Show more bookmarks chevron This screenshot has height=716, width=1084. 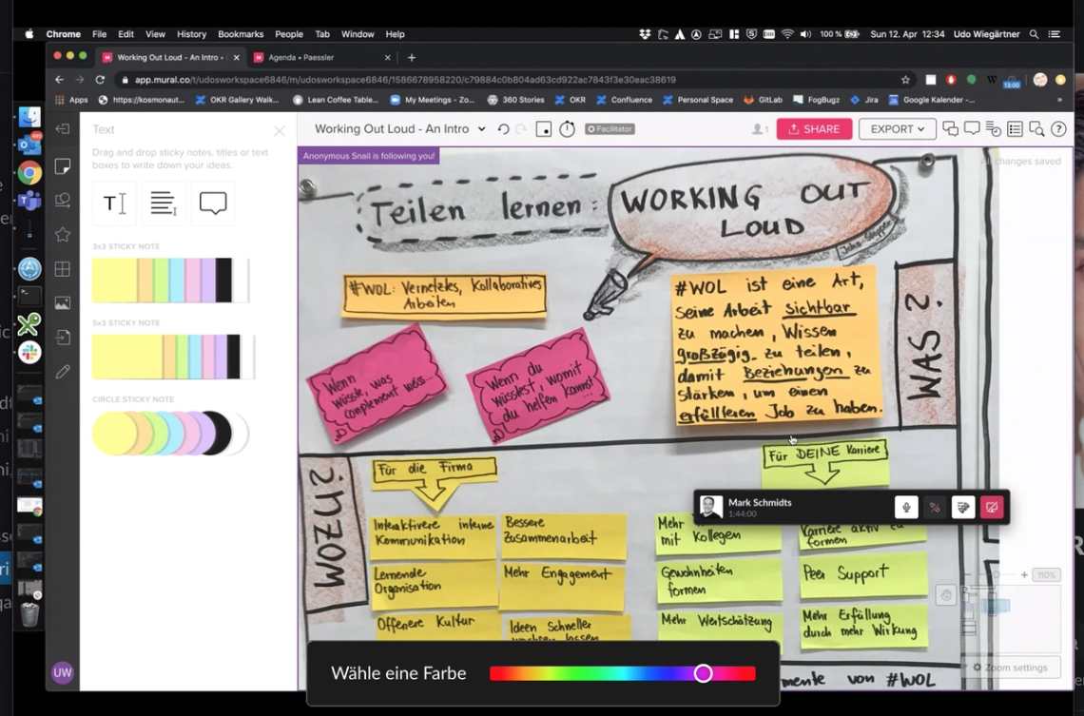point(1059,100)
